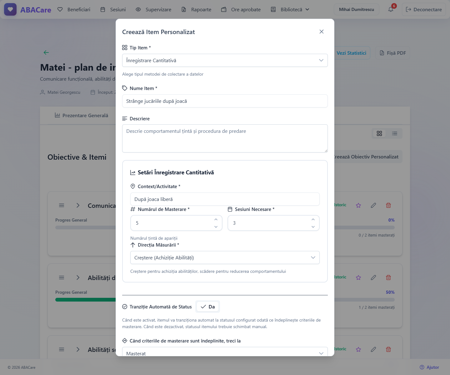Open Ore aprobate in top navigation
Image resolution: width=450 pixels, height=375 pixels.
241,9
